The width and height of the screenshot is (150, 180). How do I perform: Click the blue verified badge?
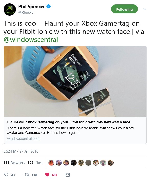click(x=49, y=6)
